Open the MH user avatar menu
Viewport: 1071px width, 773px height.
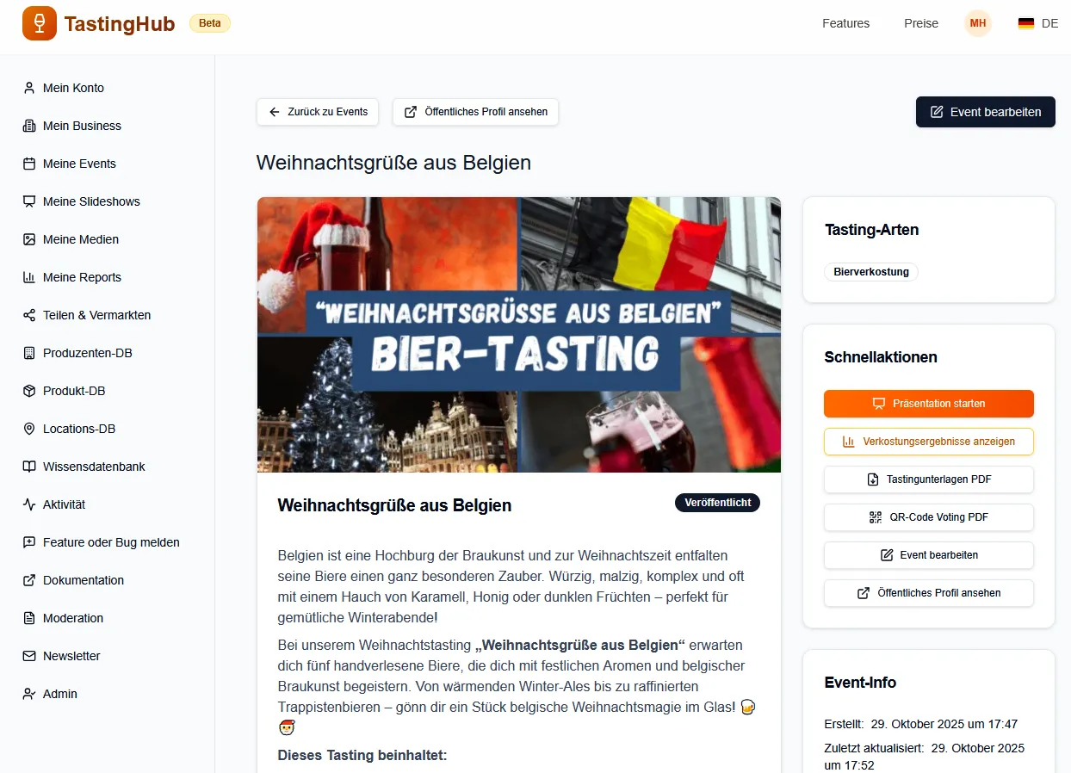tap(978, 23)
